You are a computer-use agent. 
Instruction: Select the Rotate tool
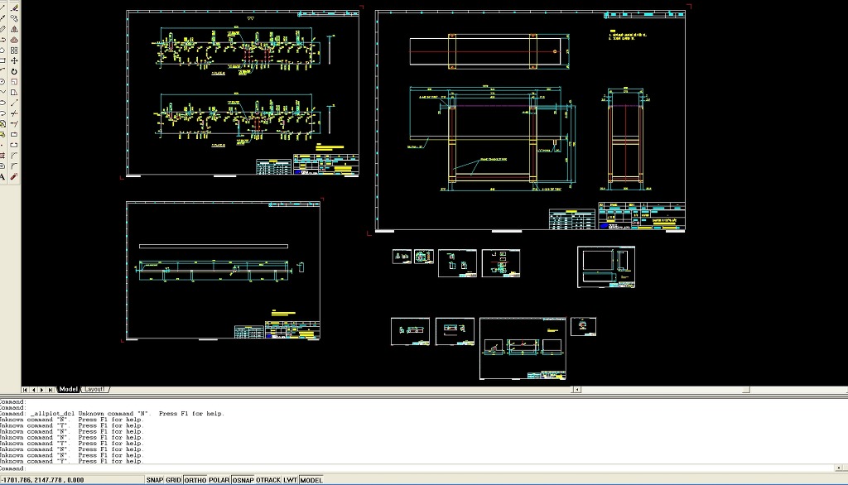tap(15, 71)
